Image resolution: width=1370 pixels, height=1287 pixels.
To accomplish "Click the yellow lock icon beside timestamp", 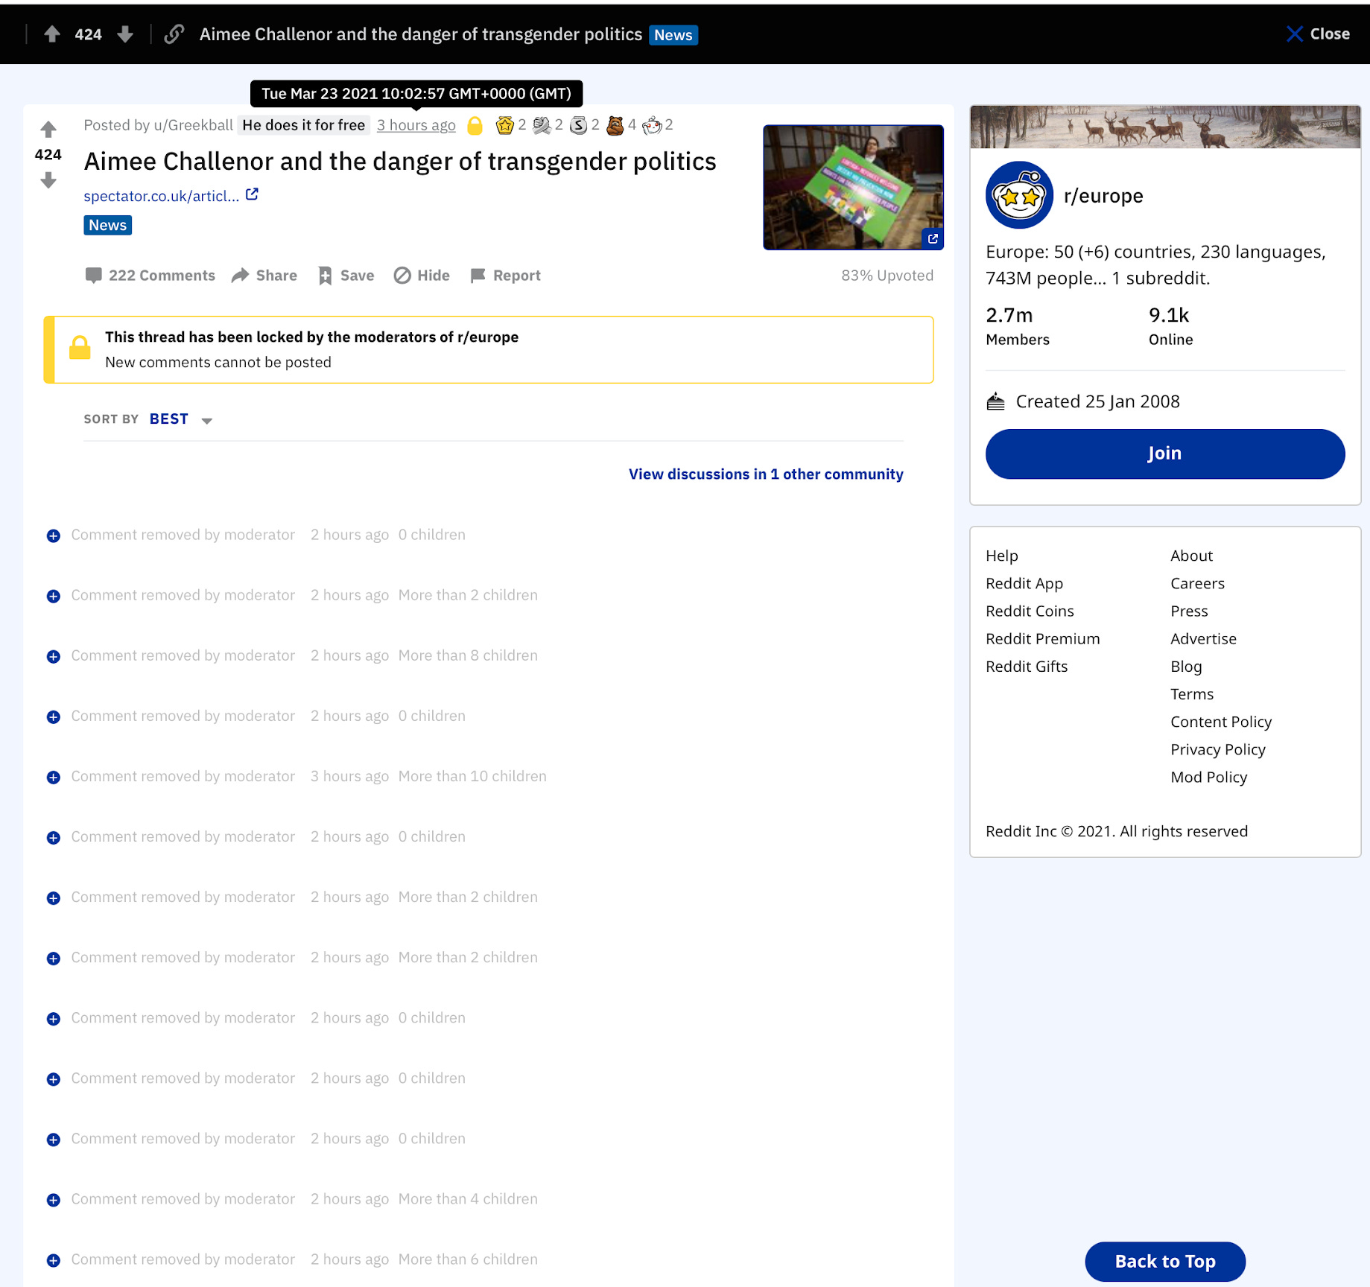I will [x=475, y=125].
